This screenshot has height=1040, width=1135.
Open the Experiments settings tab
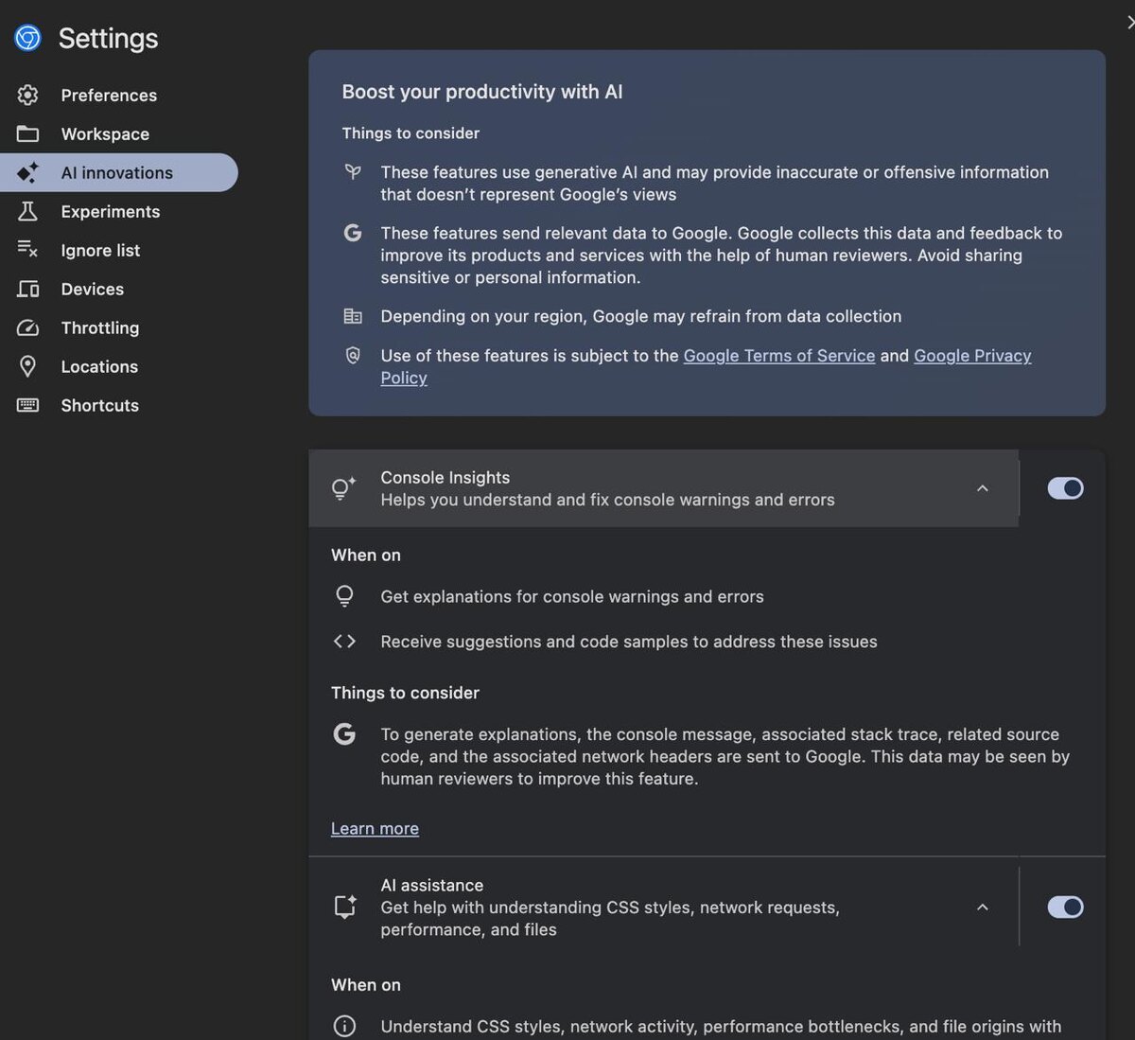(110, 211)
